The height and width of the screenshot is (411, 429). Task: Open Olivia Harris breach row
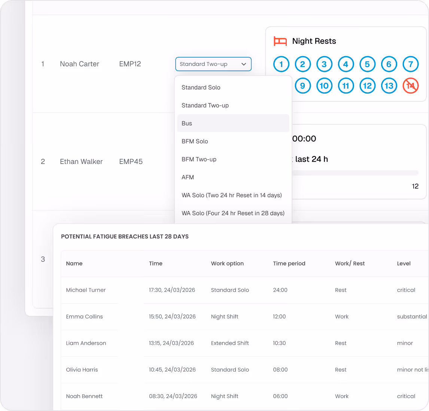pyautogui.click(x=245, y=370)
